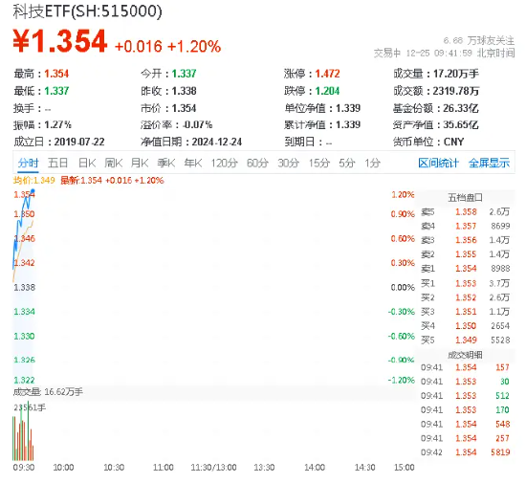Select the 卖1 order row at 1.354
This screenshot has height=483, width=526.
(x=466, y=269)
